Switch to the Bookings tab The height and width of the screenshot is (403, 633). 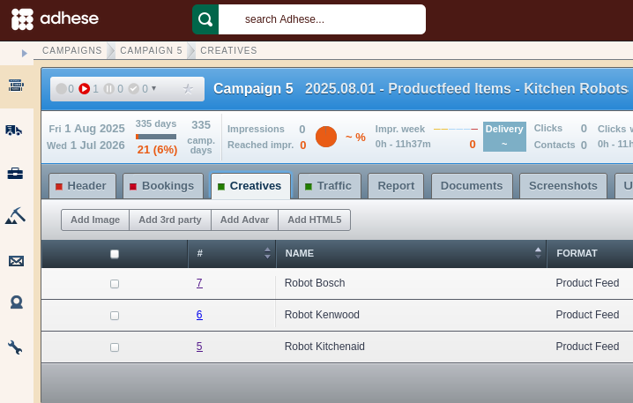162,186
